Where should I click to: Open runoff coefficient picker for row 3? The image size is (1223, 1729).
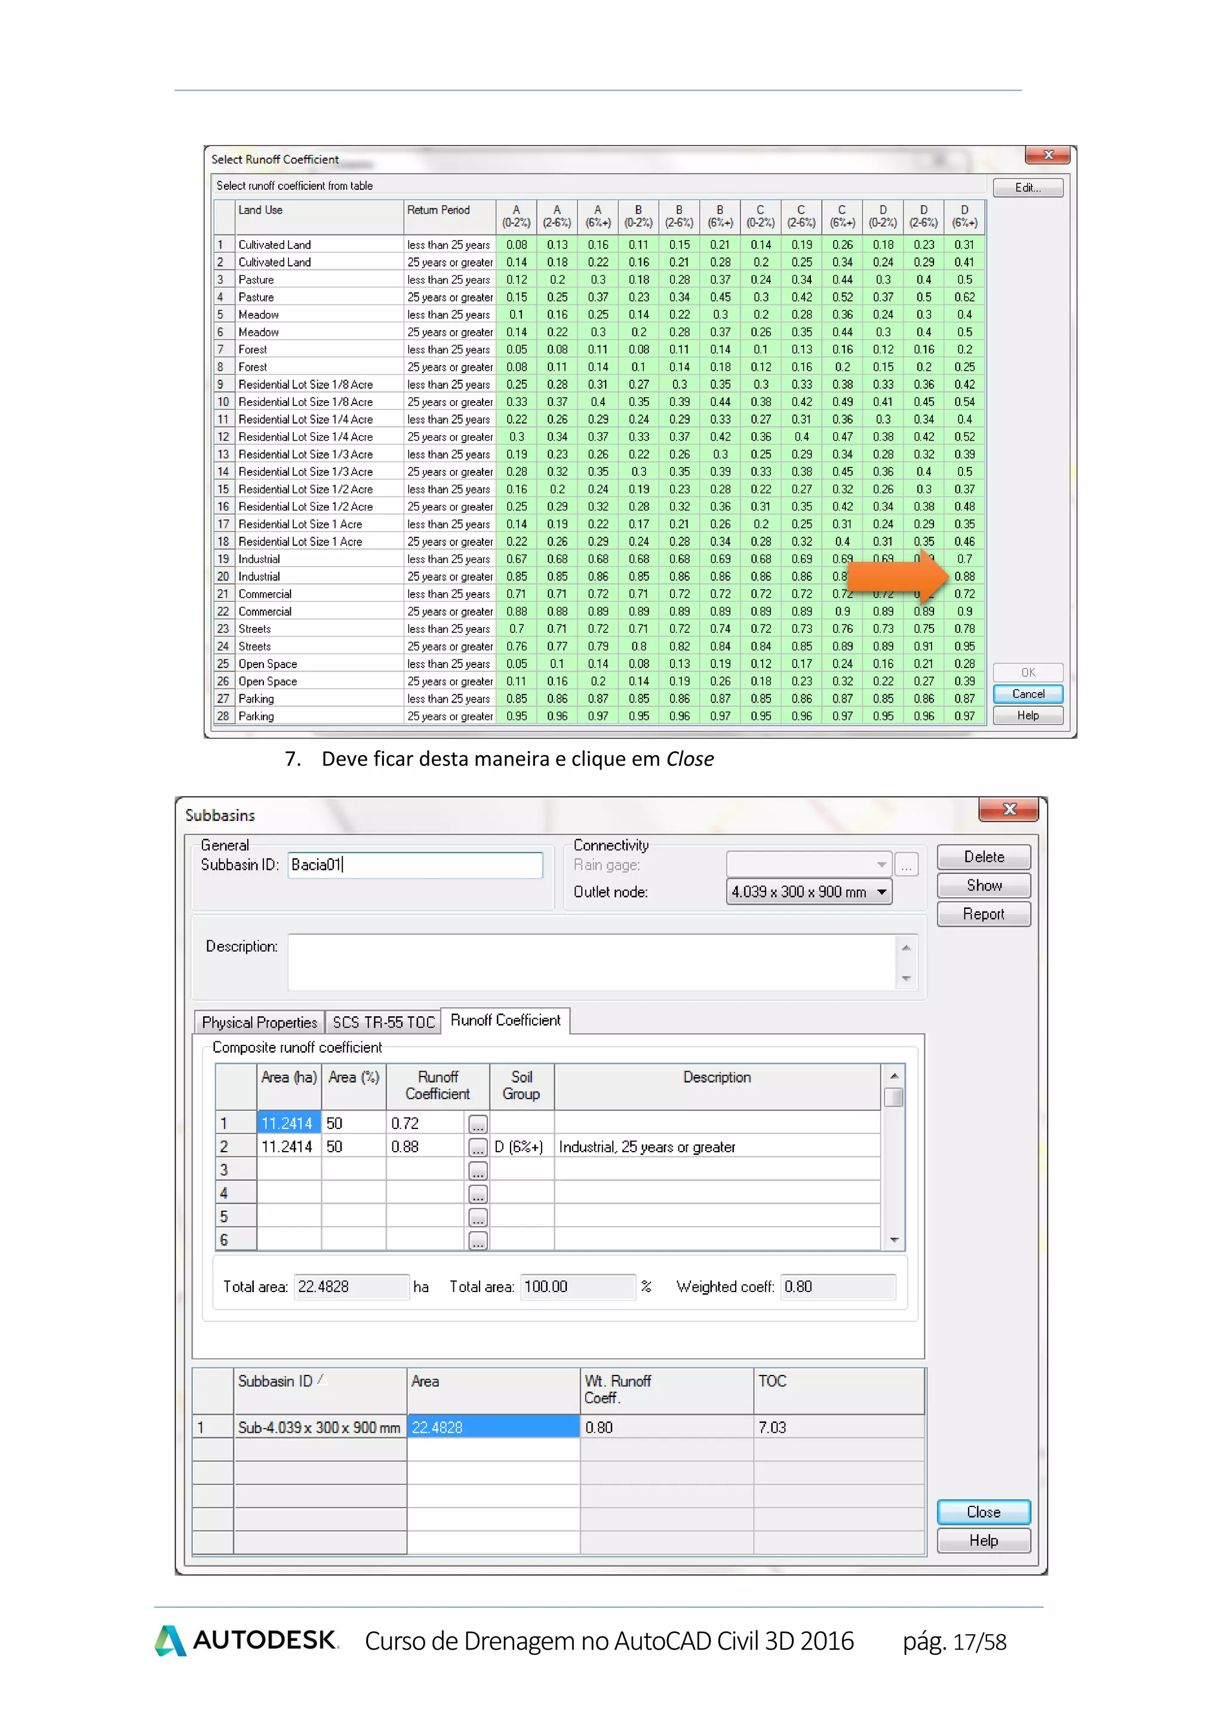coord(478,1171)
